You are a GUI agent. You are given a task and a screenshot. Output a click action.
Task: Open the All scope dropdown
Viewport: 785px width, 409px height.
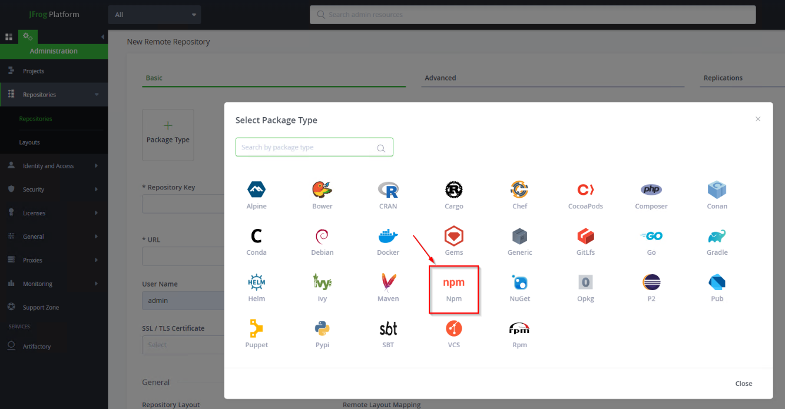(154, 15)
